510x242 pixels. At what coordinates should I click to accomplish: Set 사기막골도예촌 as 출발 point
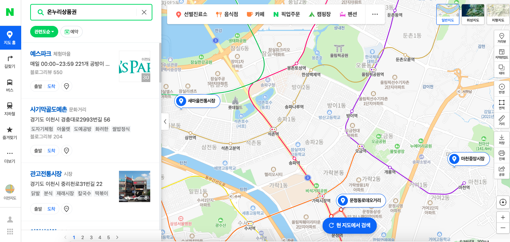(38, 151)
